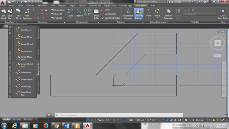The image size is (229, 129).
Task: Open the Dimensional panel dialog launcher
Action: [x=99, y=22]
